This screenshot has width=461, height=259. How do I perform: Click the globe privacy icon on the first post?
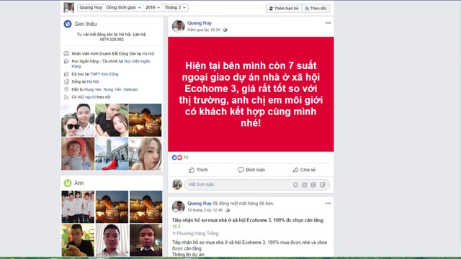[x=225, y=29]
